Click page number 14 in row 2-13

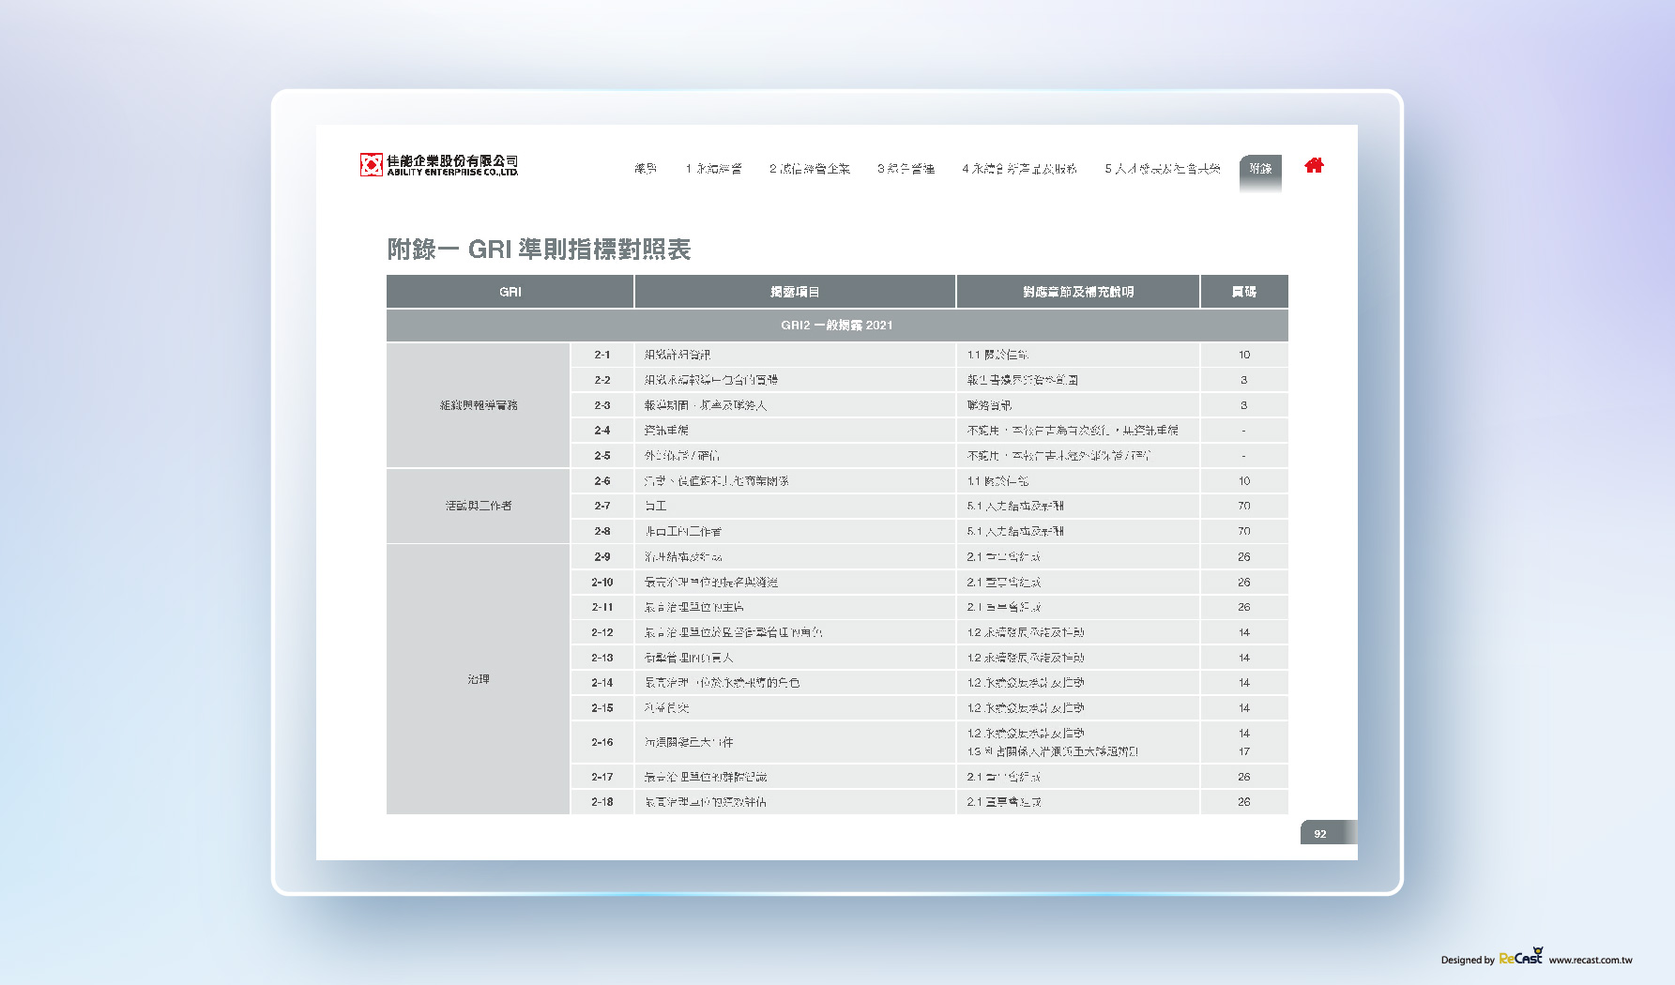click(x=1244, y=658)
